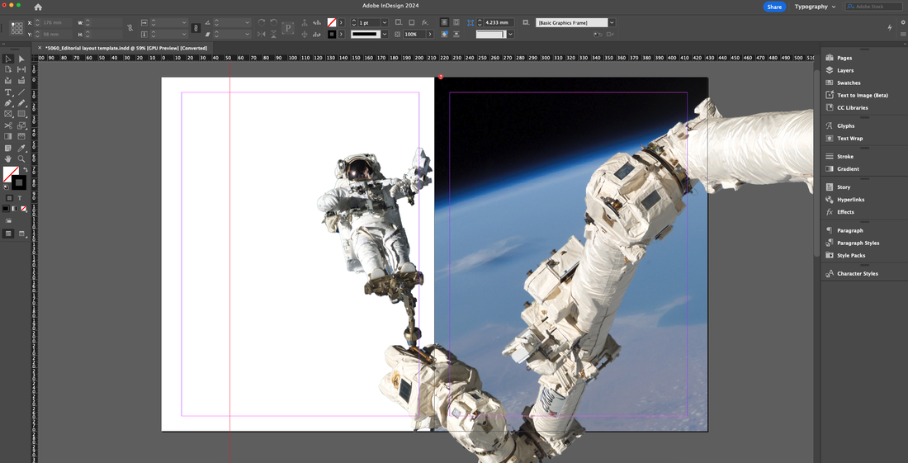Click the effects fx icon in control bar
This screenshot has height=463, width=908.
click(x=424, y=22)
